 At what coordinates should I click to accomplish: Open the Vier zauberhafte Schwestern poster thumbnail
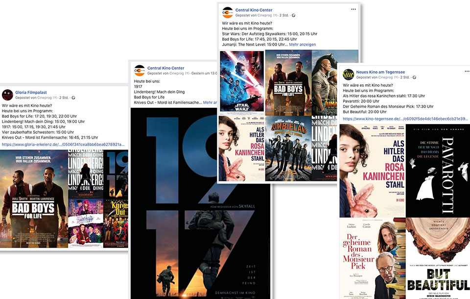(x=86, y=224)
